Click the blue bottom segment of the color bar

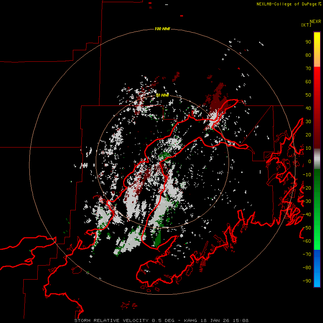[317, 268]
